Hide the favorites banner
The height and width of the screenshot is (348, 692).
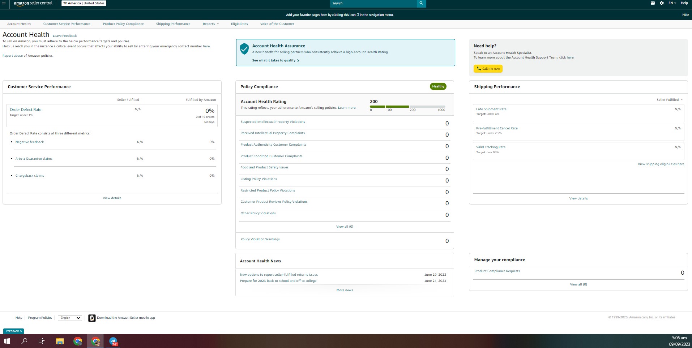coord(685,15)
